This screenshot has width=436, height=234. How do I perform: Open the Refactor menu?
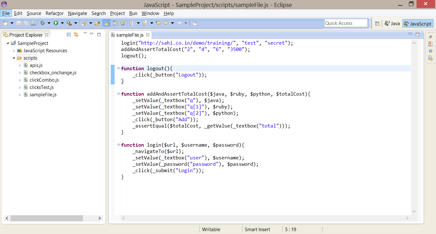[55, 13]
